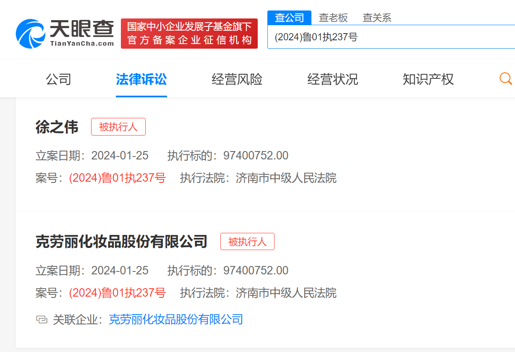Go to the 经营风险 tab
Viewport: 515px width, 352px height.
(x=237, y=79)
